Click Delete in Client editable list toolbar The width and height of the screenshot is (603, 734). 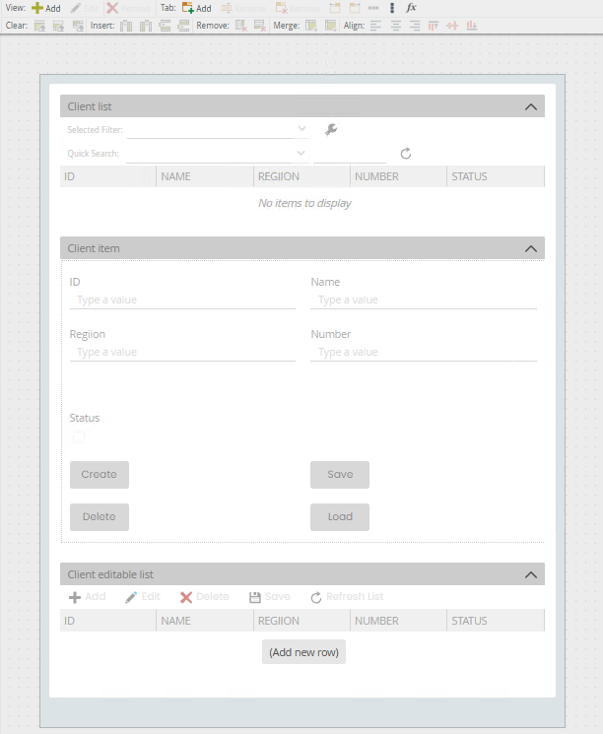point(205,597)
